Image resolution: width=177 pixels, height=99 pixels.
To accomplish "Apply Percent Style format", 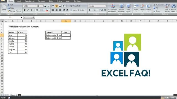I will pos(94,10).
